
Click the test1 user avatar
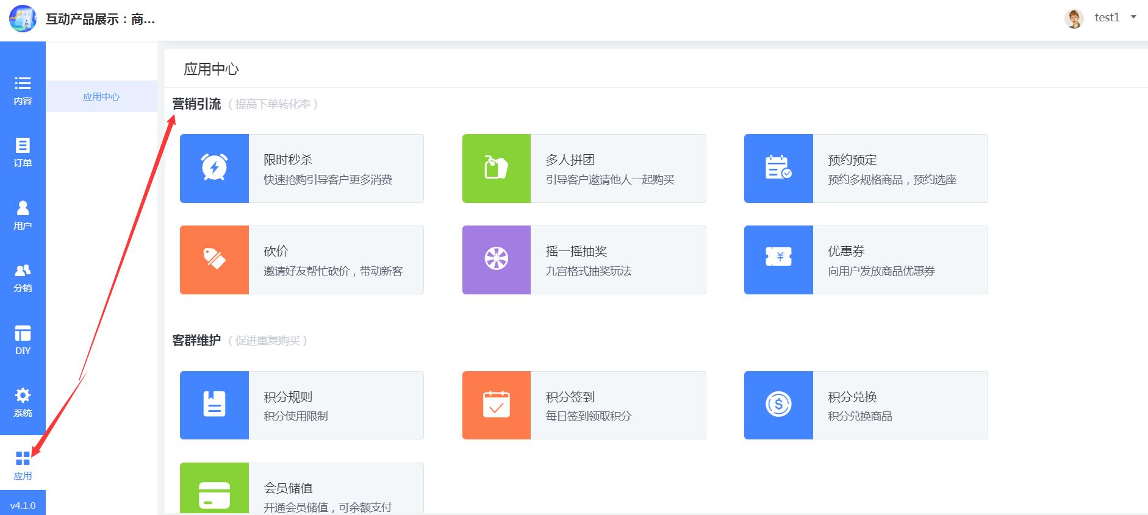click(1074, 18)
